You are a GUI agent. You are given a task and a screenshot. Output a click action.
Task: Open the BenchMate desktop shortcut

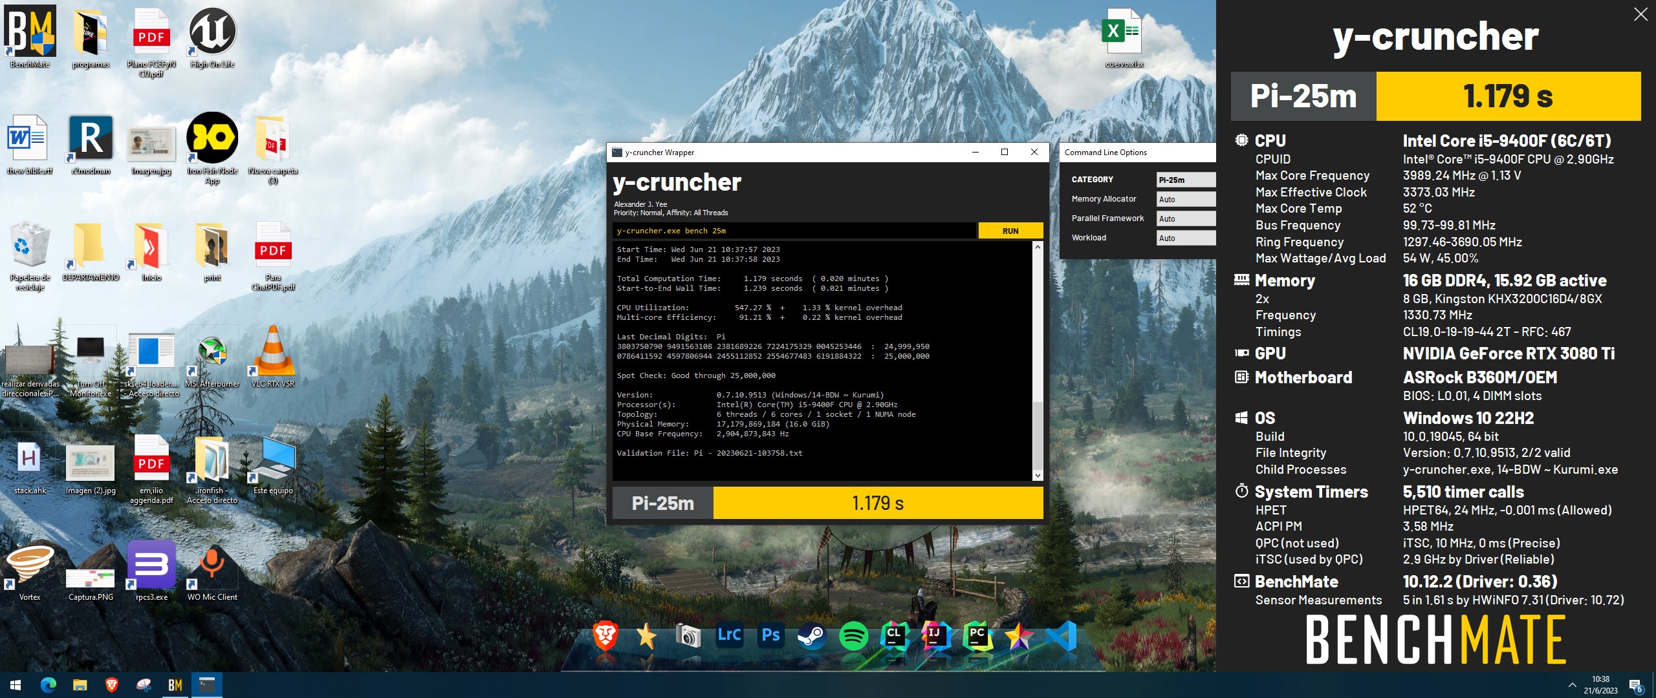pyautogui.click(x=30, y=37)
